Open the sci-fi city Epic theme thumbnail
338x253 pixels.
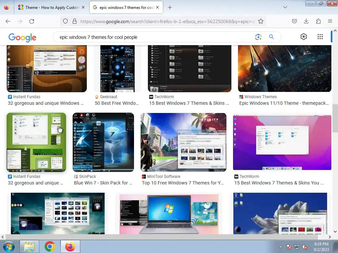pos(285,69)
